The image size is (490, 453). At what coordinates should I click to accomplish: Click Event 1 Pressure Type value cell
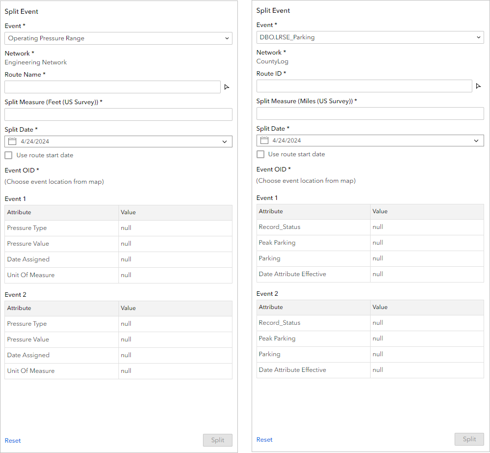(175, 228)
